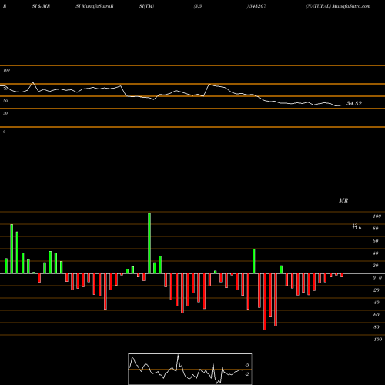Click the -40 label on MR axis

tap(376, 303)
